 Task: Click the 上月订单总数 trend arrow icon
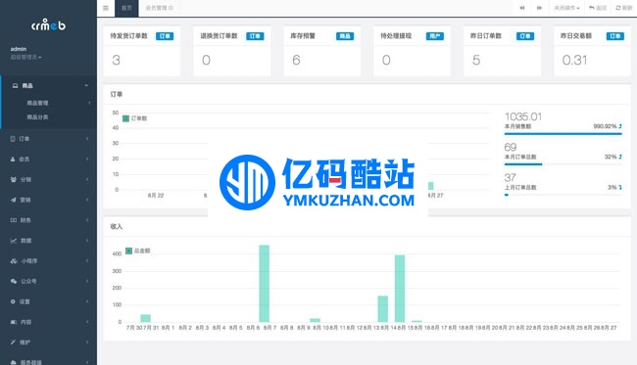click(620, 187)
